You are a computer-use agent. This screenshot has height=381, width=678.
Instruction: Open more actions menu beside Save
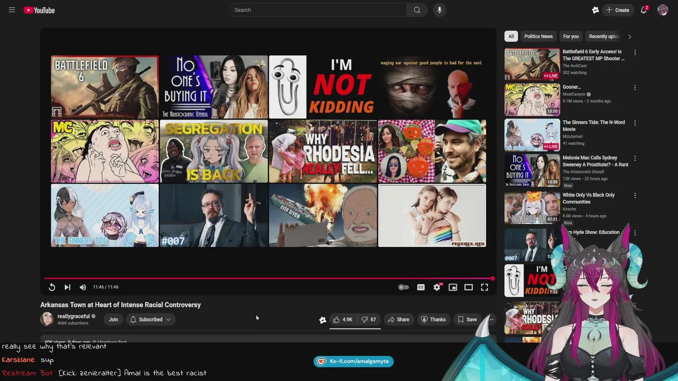point(491,320)
